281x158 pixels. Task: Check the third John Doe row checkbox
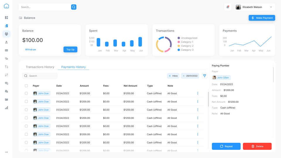tap(26, 110)
